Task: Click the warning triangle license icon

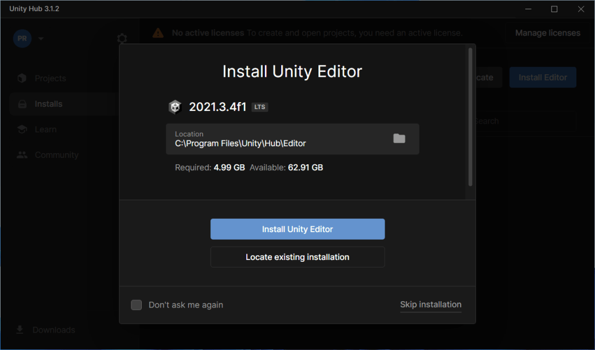Action: 158,33
